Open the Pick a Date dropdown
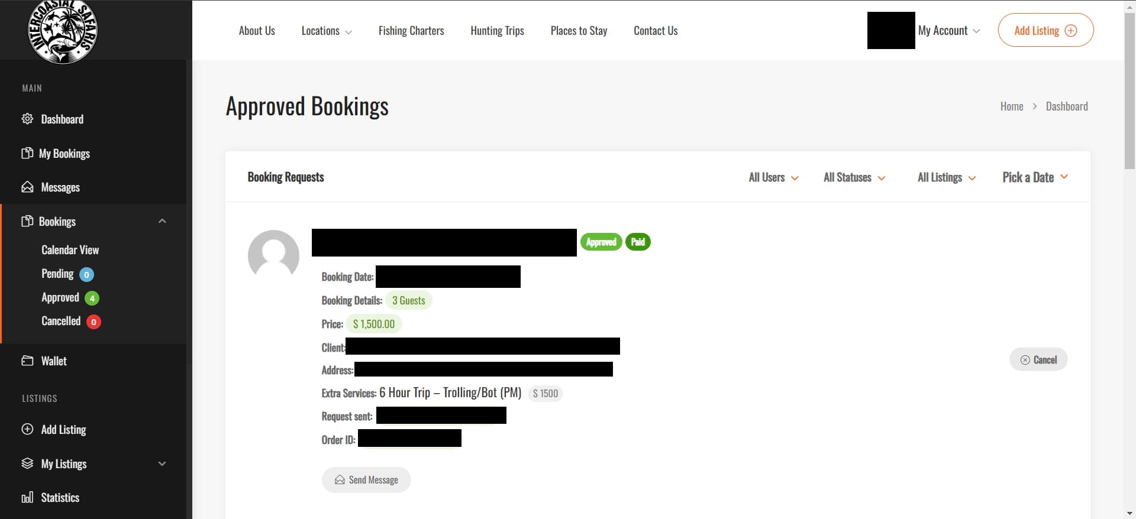Image resolution: width=1136 pixels, height=519 pixels. coord(1035,177)
